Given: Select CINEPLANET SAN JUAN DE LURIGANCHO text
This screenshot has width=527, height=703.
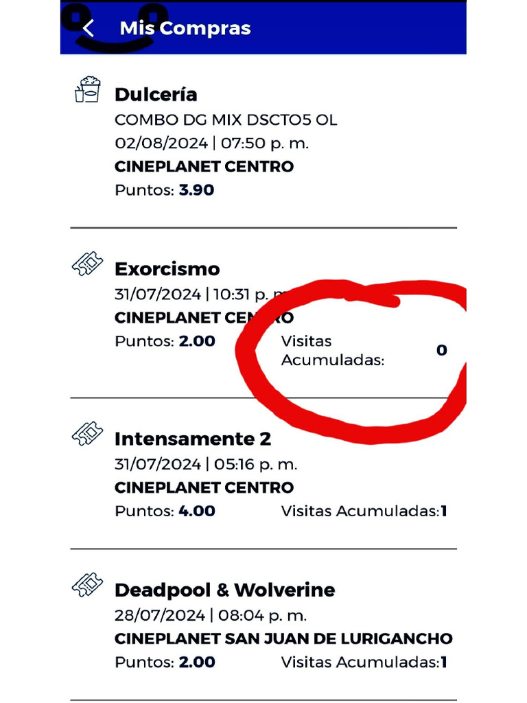Looking at the screenshot, I should [283, 638].
